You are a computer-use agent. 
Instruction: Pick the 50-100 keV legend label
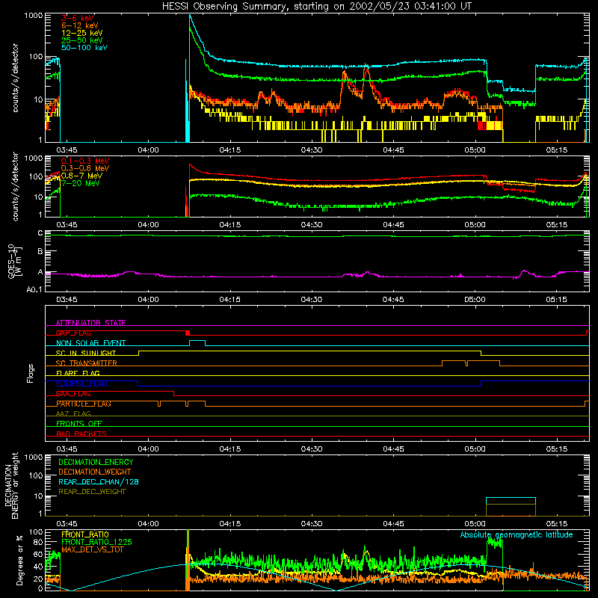tap(84, 48)
